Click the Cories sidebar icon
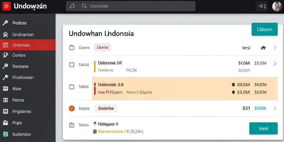 (6, 55)
